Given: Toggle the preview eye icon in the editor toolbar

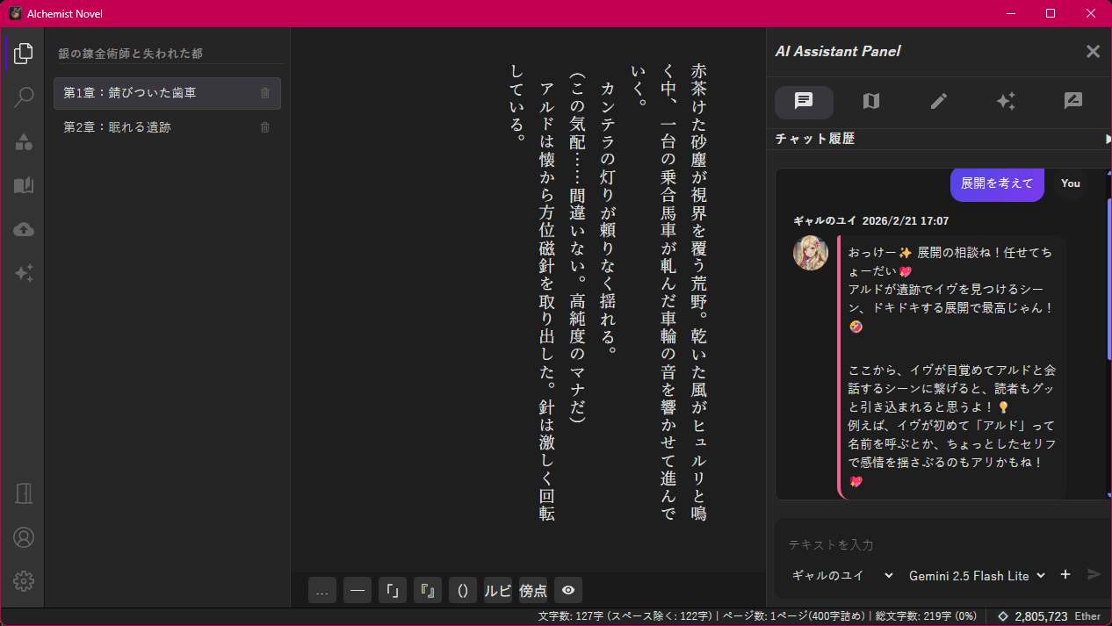Looking at the screenshot, I should (x=567, y=590).
